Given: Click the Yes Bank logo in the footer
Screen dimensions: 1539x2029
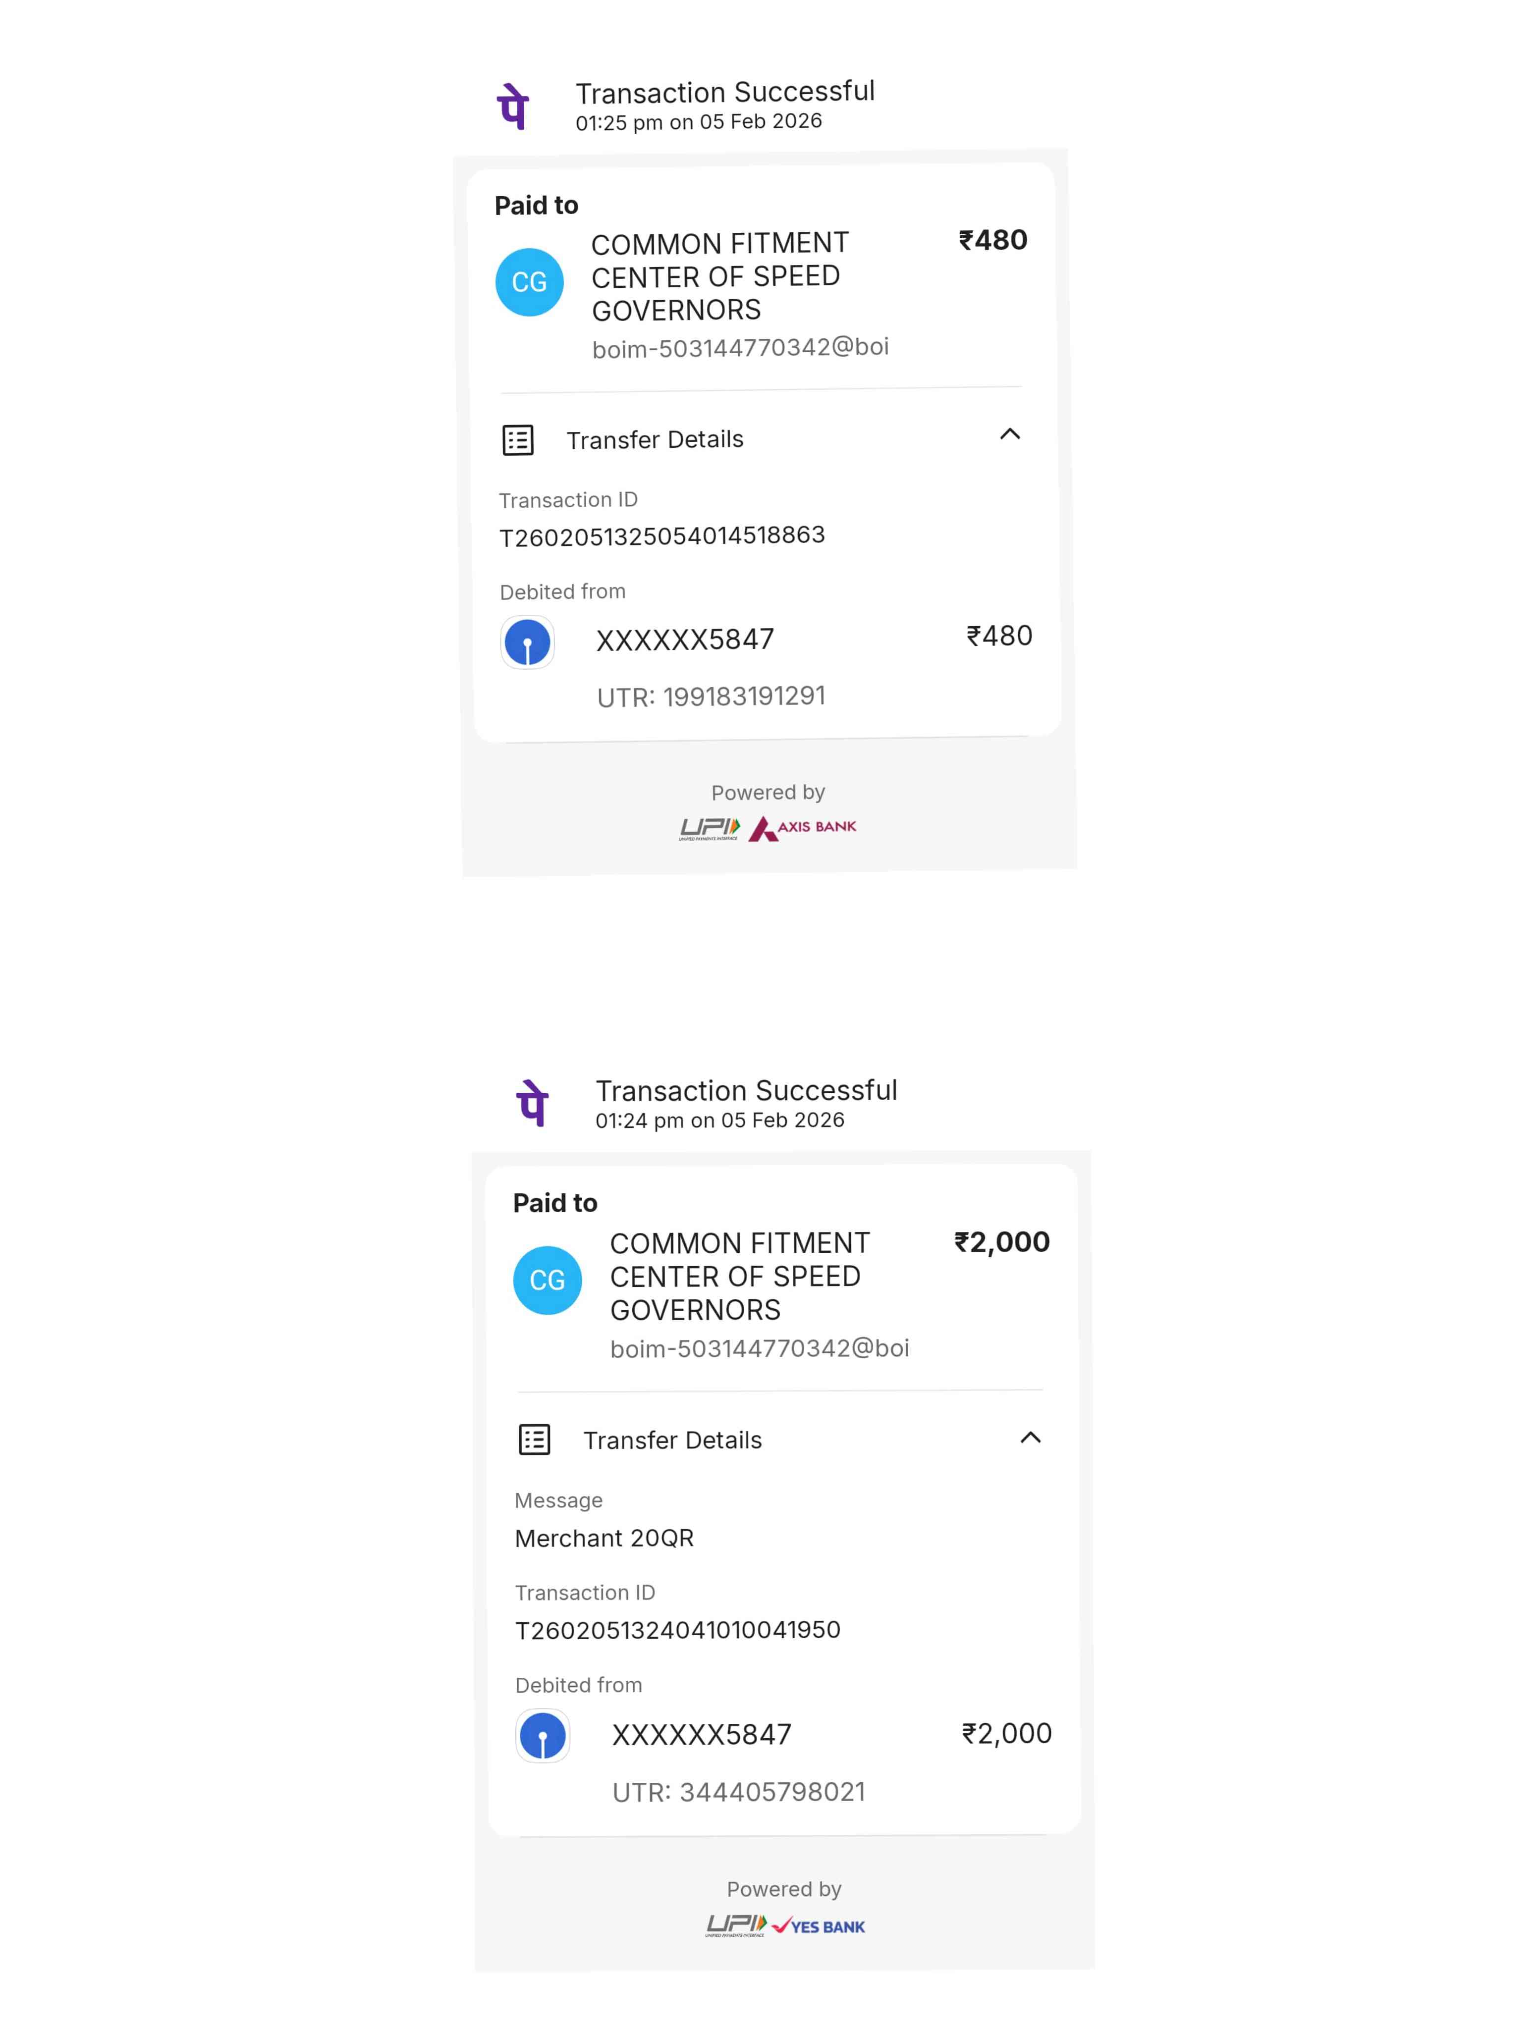Looking at the screenshot, I should pyautogui.click(x=819, y=1925).
